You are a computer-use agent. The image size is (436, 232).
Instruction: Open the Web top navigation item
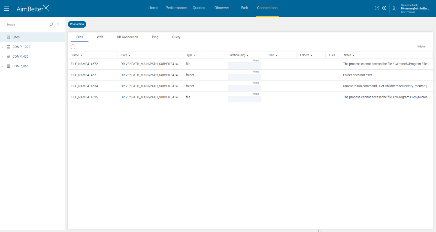pyautogui.click(x=244, y=8)
